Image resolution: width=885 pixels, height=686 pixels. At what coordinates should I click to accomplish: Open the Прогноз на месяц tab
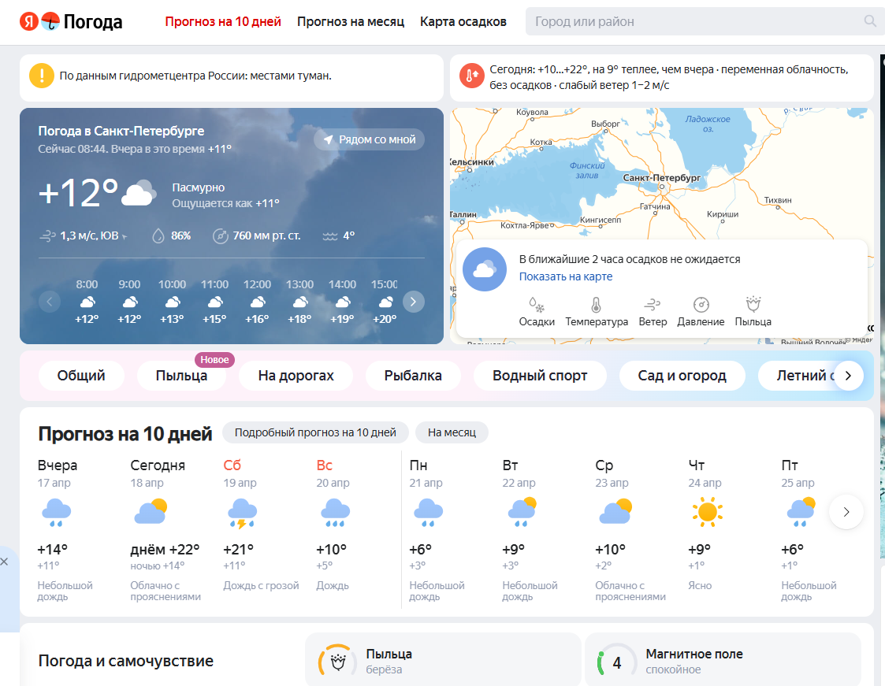(351, 21)
